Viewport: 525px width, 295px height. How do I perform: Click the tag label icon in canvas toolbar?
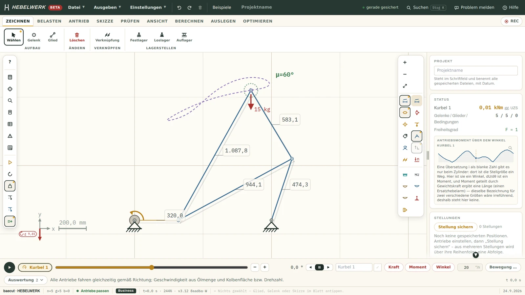[x=405, y=136]
